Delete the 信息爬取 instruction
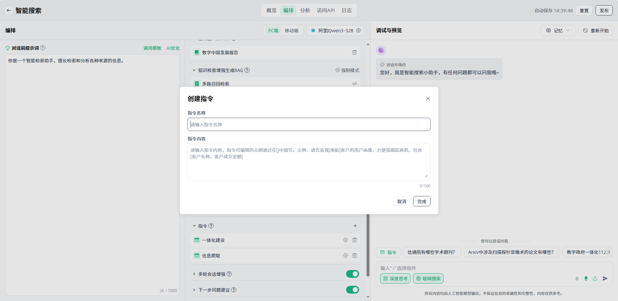 [x=355, y=255]
